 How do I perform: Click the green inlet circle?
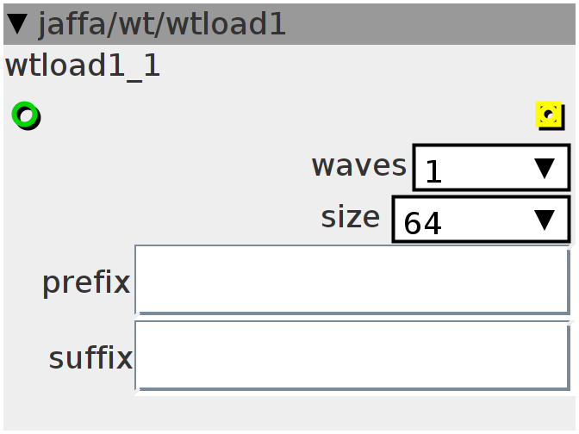click(x=26, y=115)
